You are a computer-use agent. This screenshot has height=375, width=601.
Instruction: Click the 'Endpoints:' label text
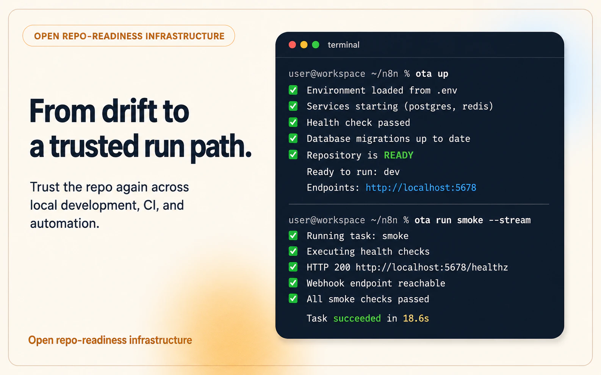pyautogui.click(x=333, y=187)
